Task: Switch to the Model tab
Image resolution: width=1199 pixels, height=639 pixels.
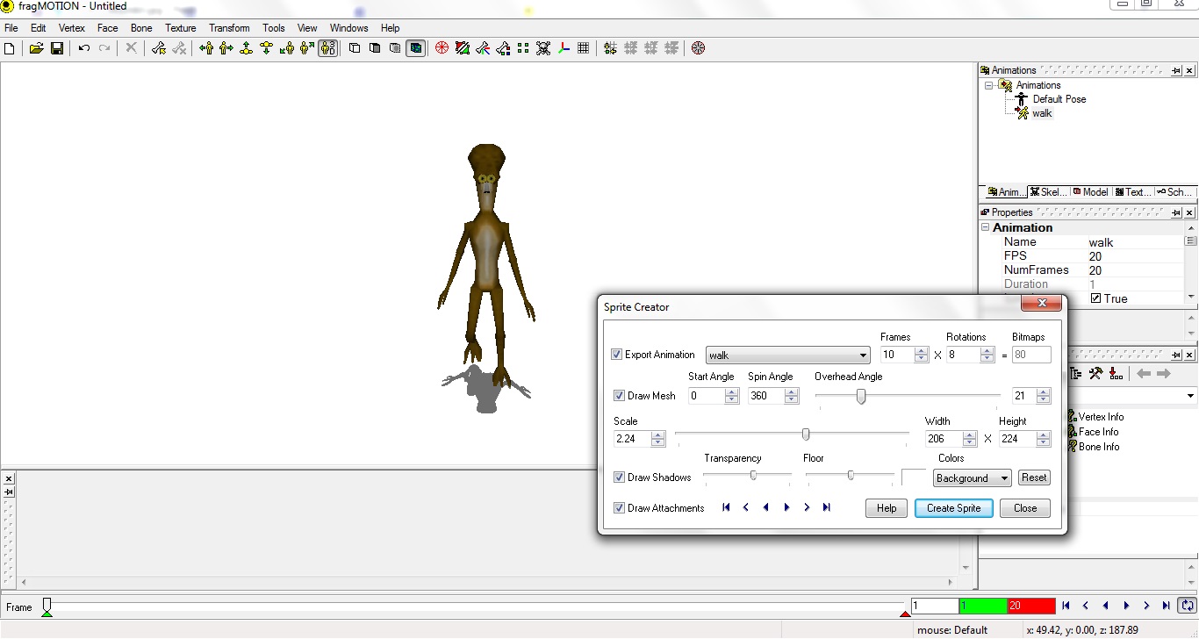Action: 1089,192
